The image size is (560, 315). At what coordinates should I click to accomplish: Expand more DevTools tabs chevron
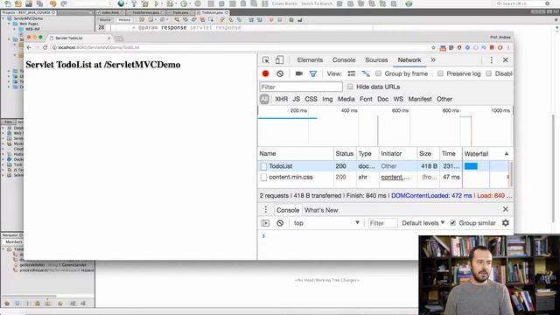(x=433, y=60)
